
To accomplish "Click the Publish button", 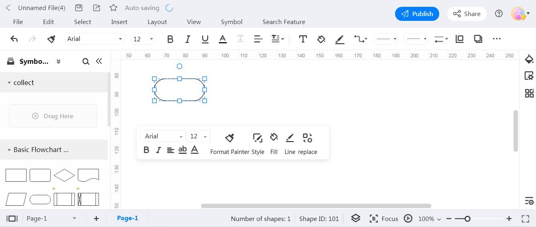I will [417, 14].
